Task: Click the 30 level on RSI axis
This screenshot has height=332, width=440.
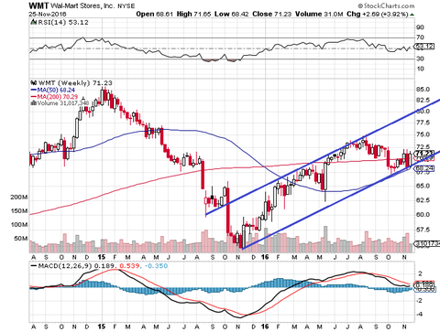Action: [420, 59]
